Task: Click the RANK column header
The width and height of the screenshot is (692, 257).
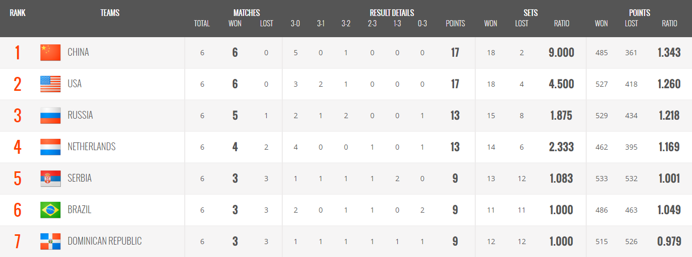Action: tap(18, 13)
